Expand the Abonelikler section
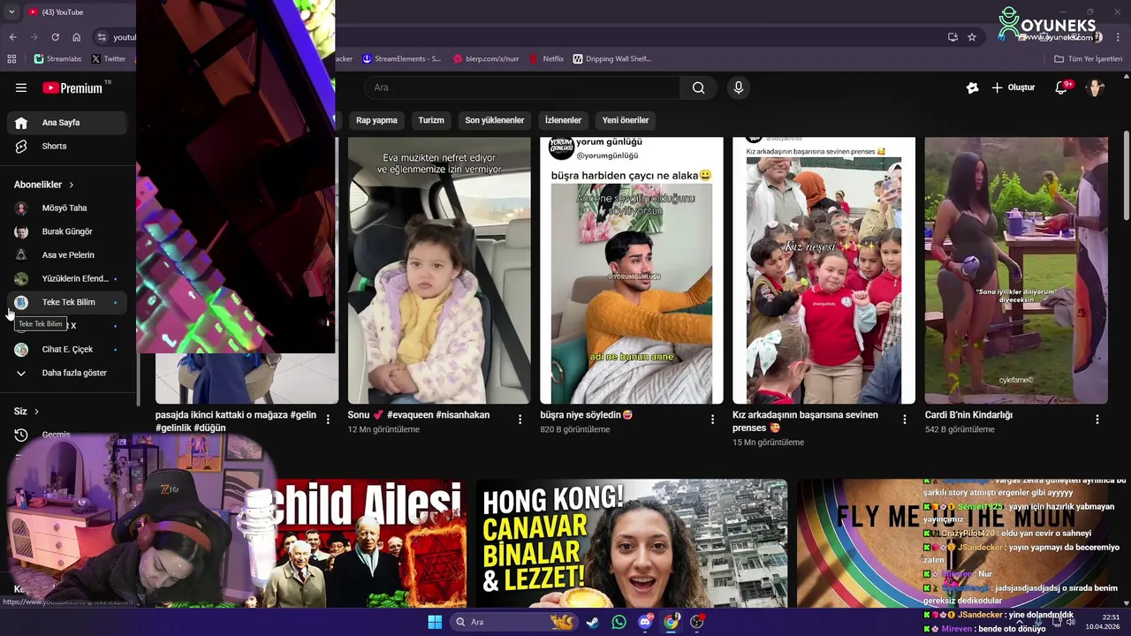1131x636 pixels. [x=44, y=185]
